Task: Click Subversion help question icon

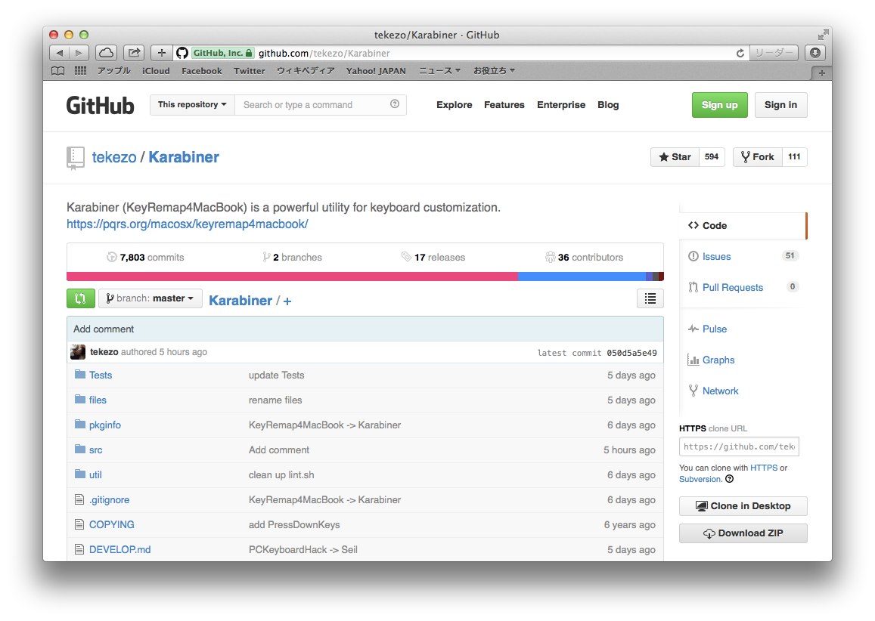Action: click(729, 479)
